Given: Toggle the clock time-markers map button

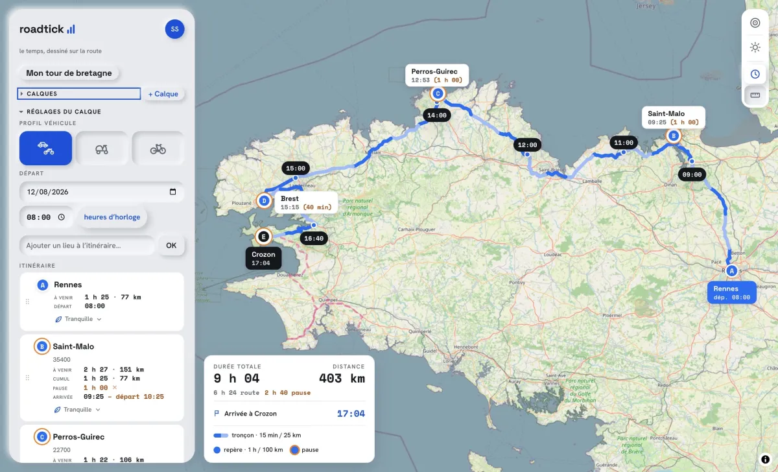Looking at the screenshot, I should [x=755, y=74].
